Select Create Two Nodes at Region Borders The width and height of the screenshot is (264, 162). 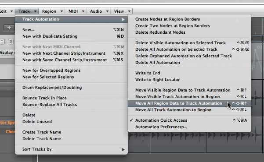click(x=189, y=26)
